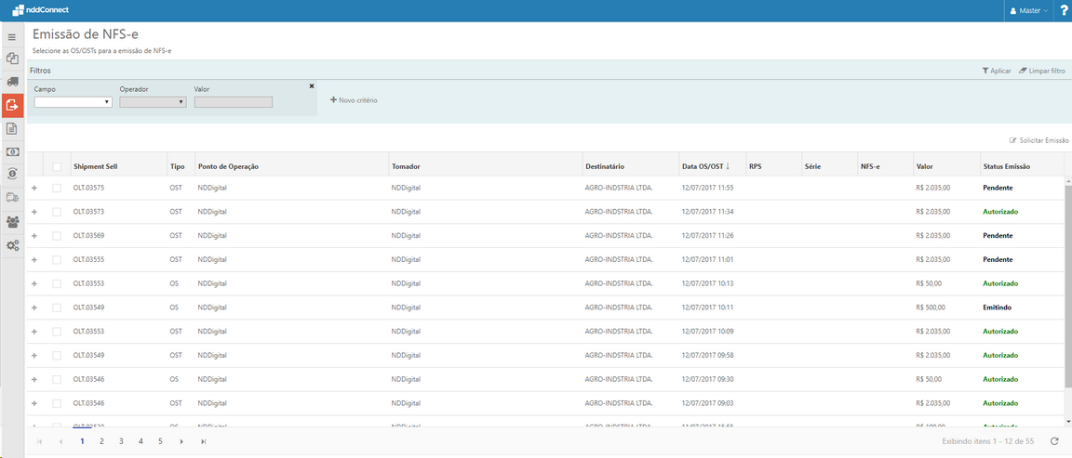Add a Novo critério filter
The image size is (1072, 458).
pyautogui.click(x=354, y=99)
